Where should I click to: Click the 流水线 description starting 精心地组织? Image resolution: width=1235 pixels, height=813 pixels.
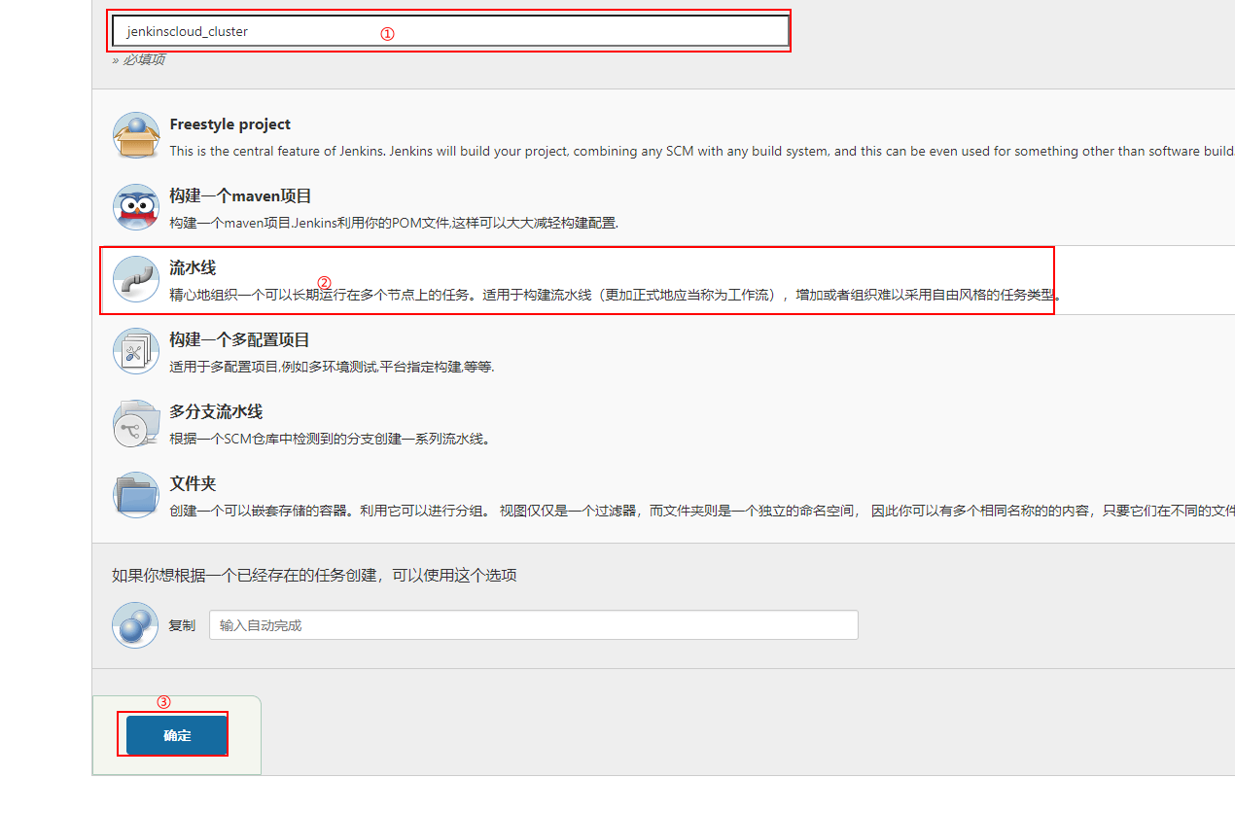615,295
